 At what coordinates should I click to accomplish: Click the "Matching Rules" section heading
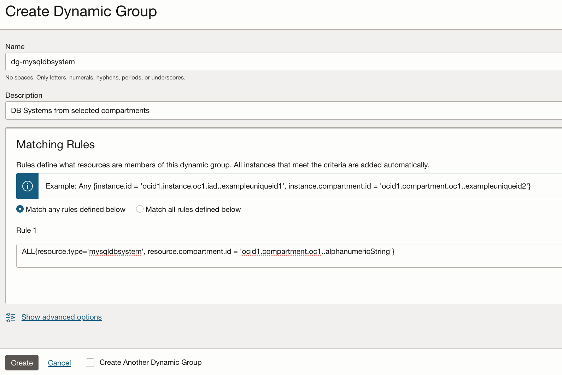[x=55, y=144]
